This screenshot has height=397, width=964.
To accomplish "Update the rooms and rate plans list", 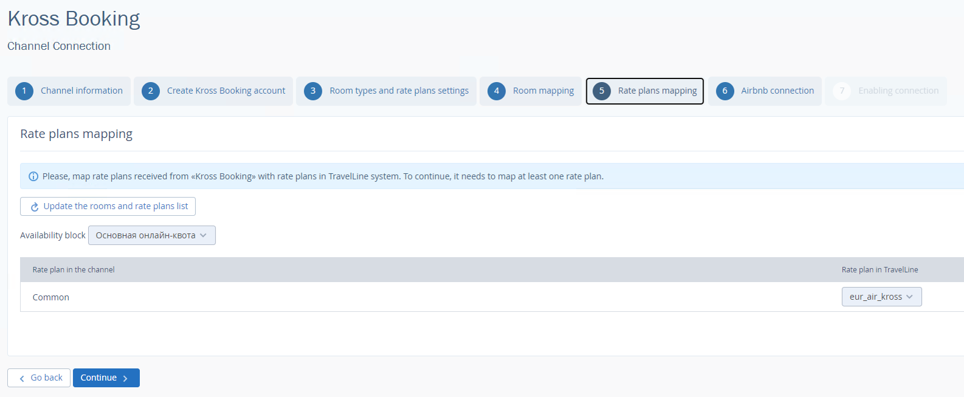I will [x=108, y=207].
